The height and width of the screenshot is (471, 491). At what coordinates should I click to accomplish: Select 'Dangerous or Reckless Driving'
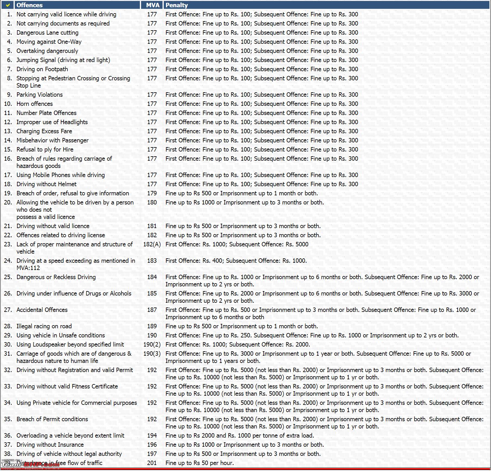[x=56, y=277]
